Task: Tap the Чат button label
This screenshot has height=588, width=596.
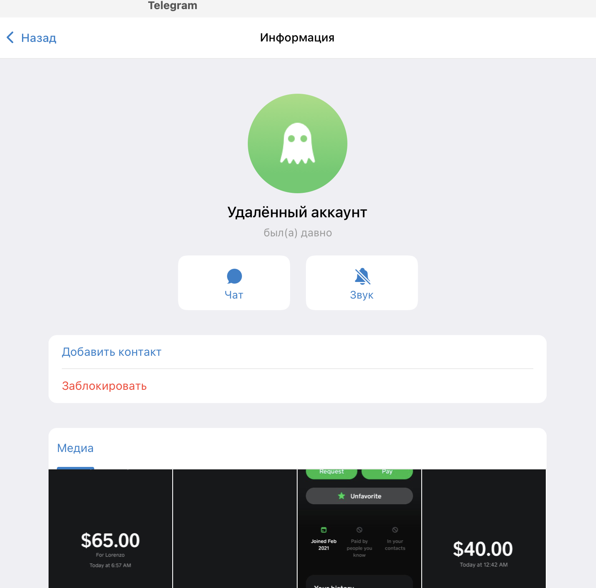Action: point(234,295)
